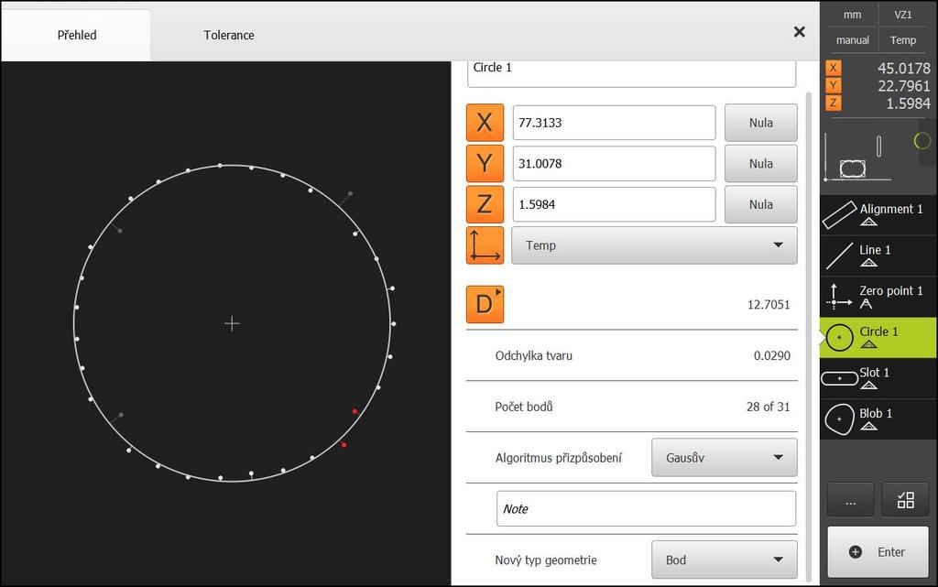Click the orange D diameter icon
938x587 pixels.
pos(485,304)
